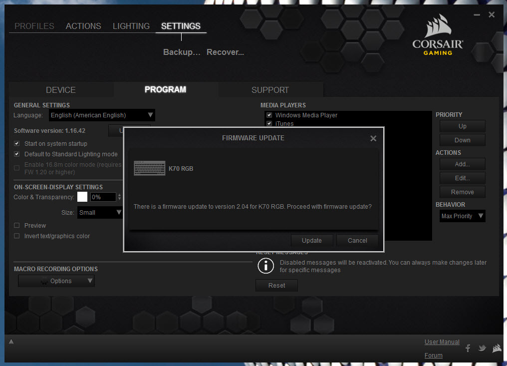Image resolution: width=507 pixels, height=366 pixels.
Task: Go to Actions tab
Action: click(83, 26)
